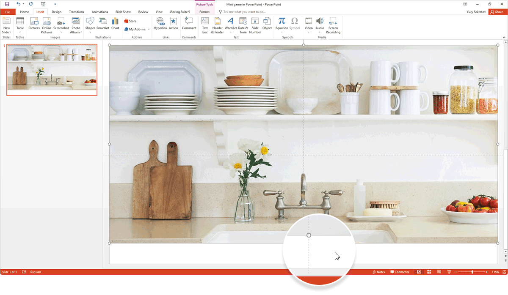This screenshot has height=295, width=508.
Task: Click the Pictures icon in Images group
Action: [34, 23]
